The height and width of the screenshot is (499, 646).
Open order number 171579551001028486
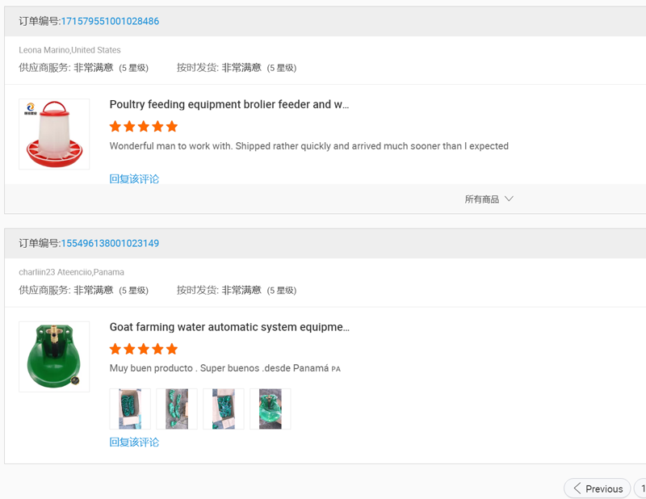tap(110, 21)
